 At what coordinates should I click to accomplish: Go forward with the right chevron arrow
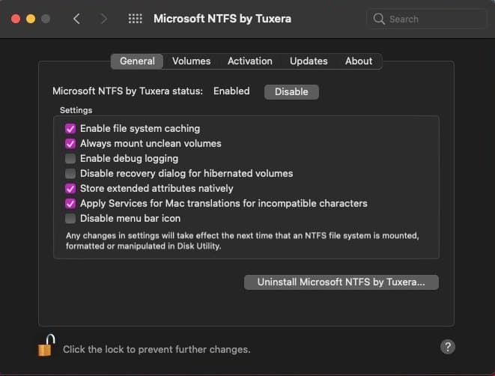tap(103, 19)
